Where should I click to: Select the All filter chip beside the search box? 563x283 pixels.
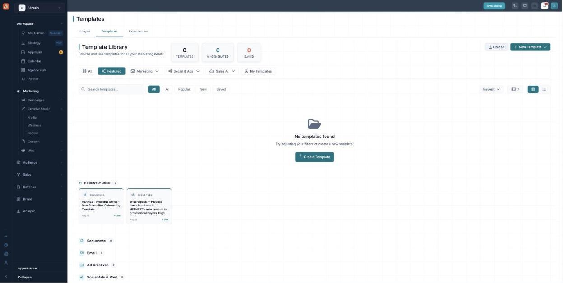154,89
